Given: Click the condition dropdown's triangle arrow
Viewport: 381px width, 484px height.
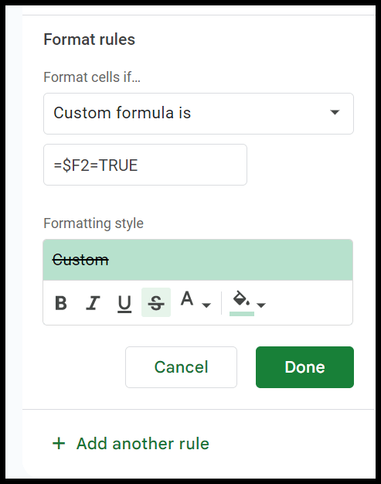Looking at the screenshot, I should coord(335,112).
